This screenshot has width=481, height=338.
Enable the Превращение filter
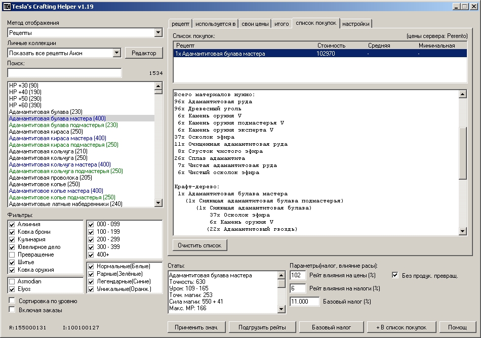[x=12, y=255]
